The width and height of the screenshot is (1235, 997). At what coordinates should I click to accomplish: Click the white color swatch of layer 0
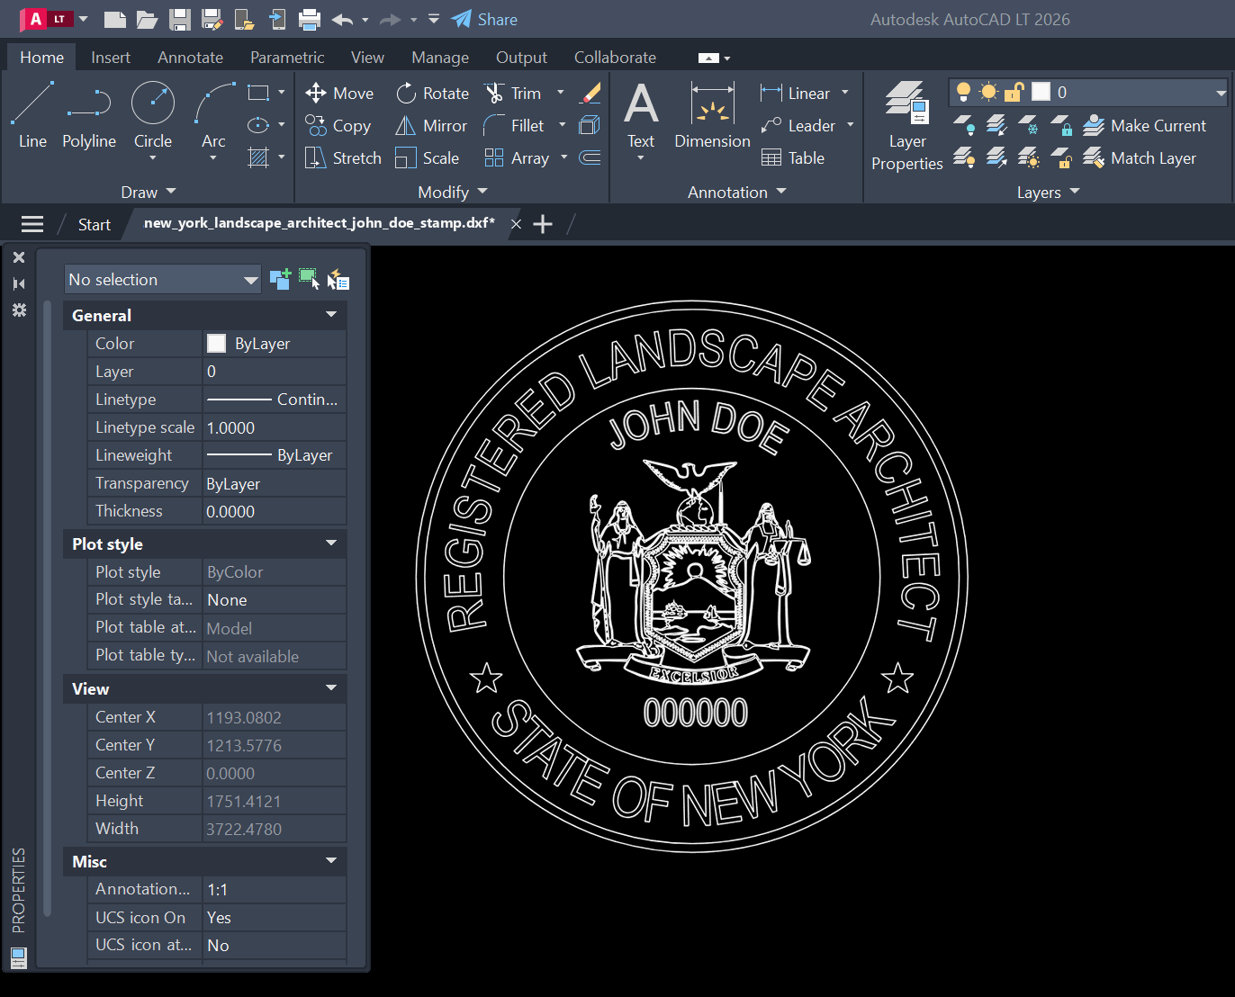point(1041,92)
